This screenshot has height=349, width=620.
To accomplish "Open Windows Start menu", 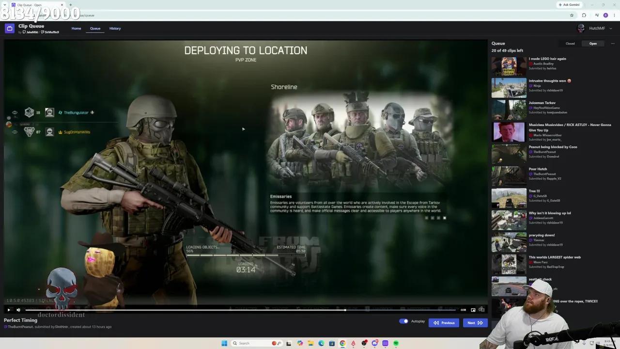I will (x=224, y=343).
